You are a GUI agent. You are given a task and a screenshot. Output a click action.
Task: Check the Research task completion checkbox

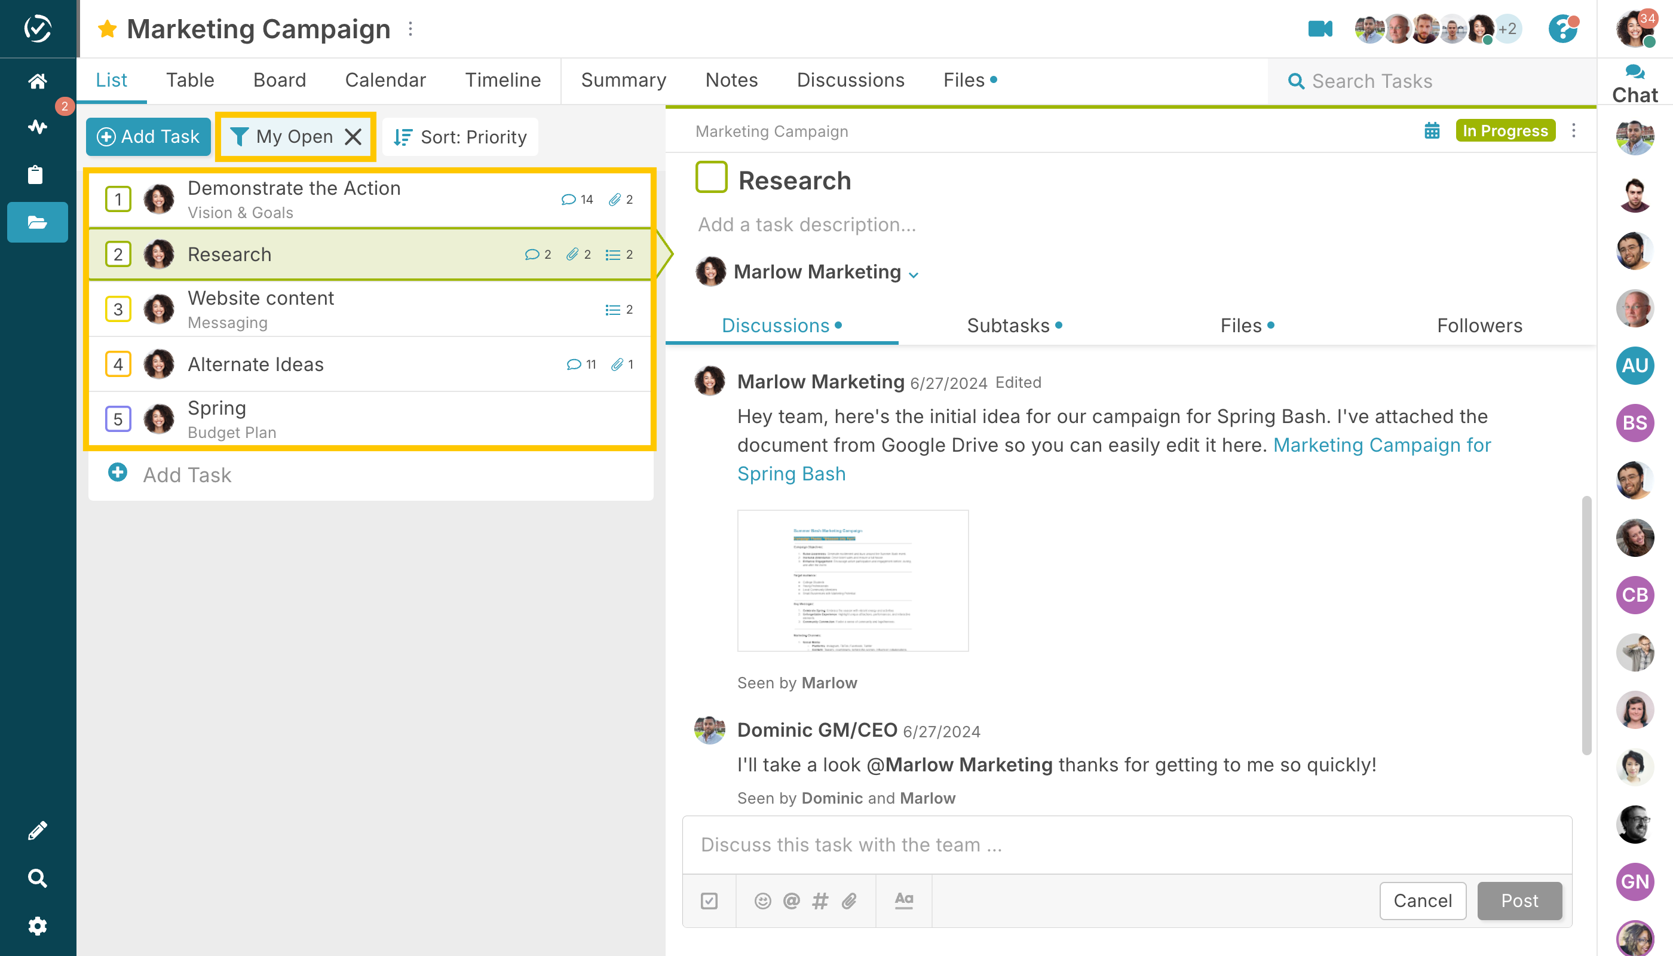coord(711,177)
